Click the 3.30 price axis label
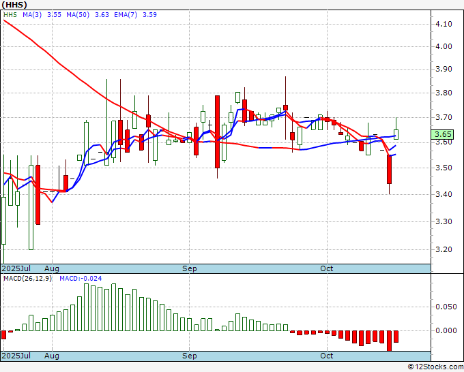464x372 pixels. tap(444, 221)
